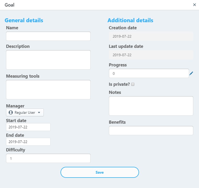Open the End date field
Screen dimensions: 199x188
pos(28,142)
